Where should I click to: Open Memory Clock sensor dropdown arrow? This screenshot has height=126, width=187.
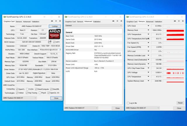[x=148, y=30]
